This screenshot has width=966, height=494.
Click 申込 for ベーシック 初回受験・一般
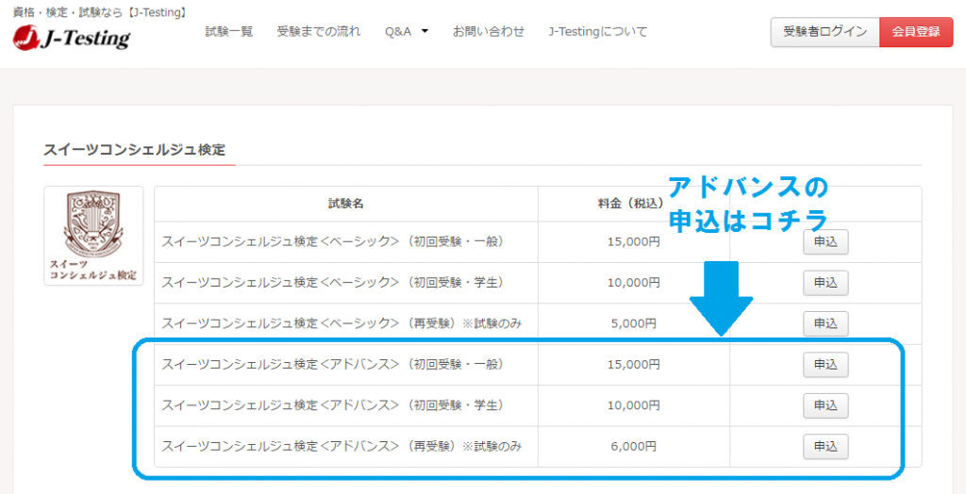(x=825, y=242)
